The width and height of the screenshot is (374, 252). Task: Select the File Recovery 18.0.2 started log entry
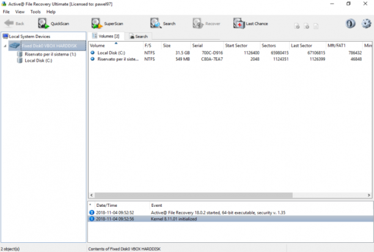click(230, 212)
